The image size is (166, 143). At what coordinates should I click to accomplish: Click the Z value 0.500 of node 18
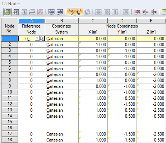point(151,140)
